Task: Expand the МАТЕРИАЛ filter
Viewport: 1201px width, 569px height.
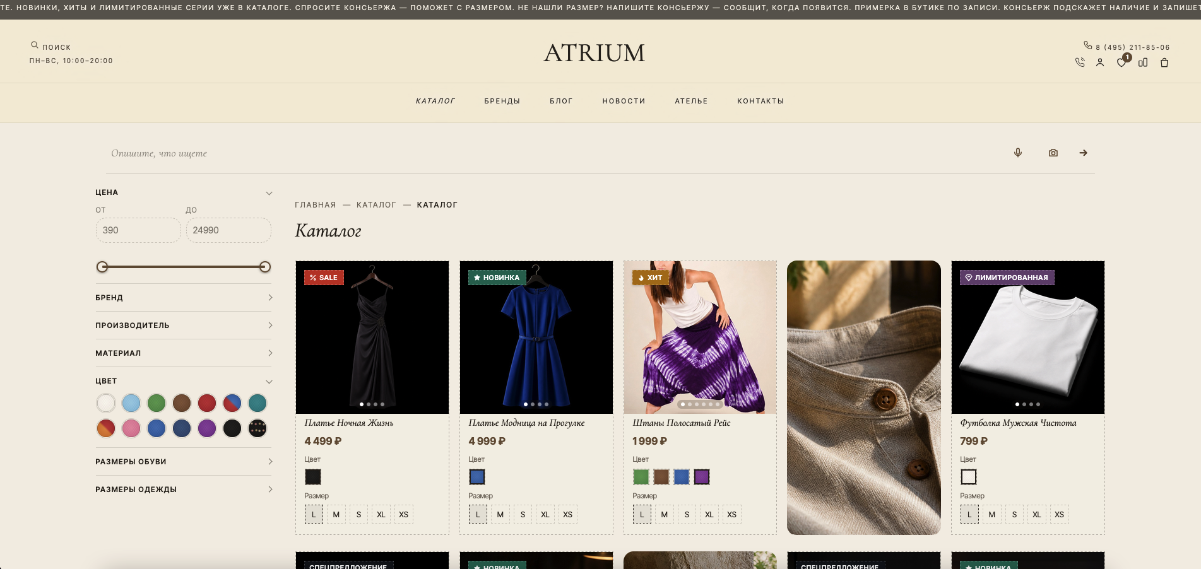Action: point(183,353)
